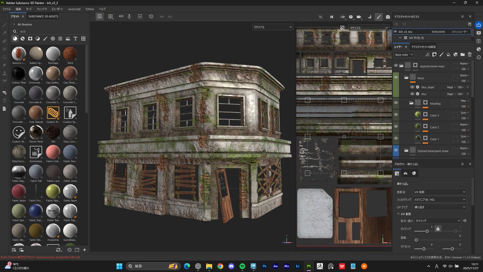Click the tiling lock icon

point(438,228)
